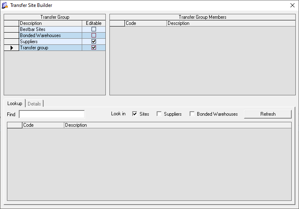Click Code column header in Transfer Group Members
This screenshot has height=209, width=299.
pyautogui.click(x=146, y=23)
